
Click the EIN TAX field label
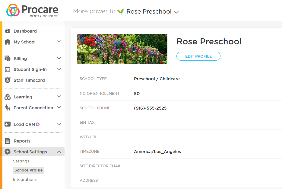tap(87, 122)
